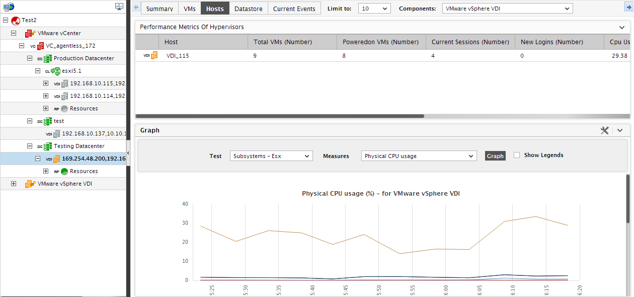
Task: Collapse the Production Datacenter node
Action: [x=30, y=58]
